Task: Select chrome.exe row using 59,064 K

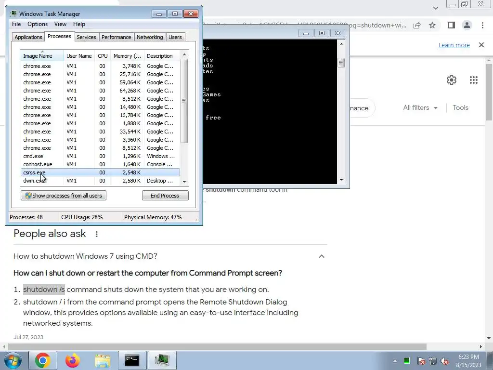Action: [x=100, y=82]
